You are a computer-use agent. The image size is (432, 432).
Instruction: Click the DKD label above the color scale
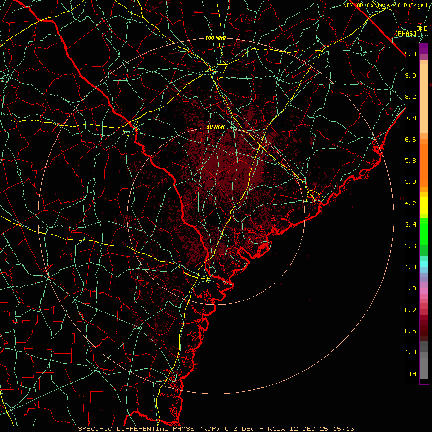pos(422,28)
